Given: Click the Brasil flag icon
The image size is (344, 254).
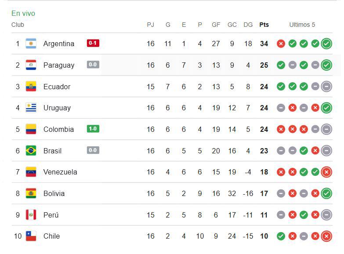Looking at the screenshot, I should 31,151.
